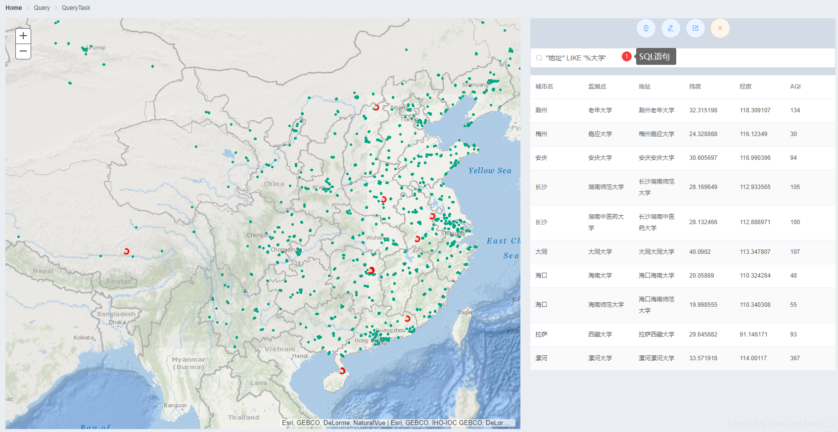The image size is (838, 432).
Task: Click 海南师范大学 monitoring point cell
Action: [606, 305]
